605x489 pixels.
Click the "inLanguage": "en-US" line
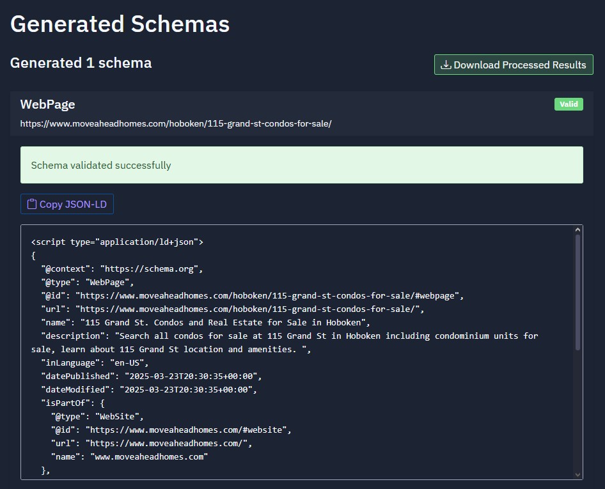pyautogui.click(x=95, y=363)
